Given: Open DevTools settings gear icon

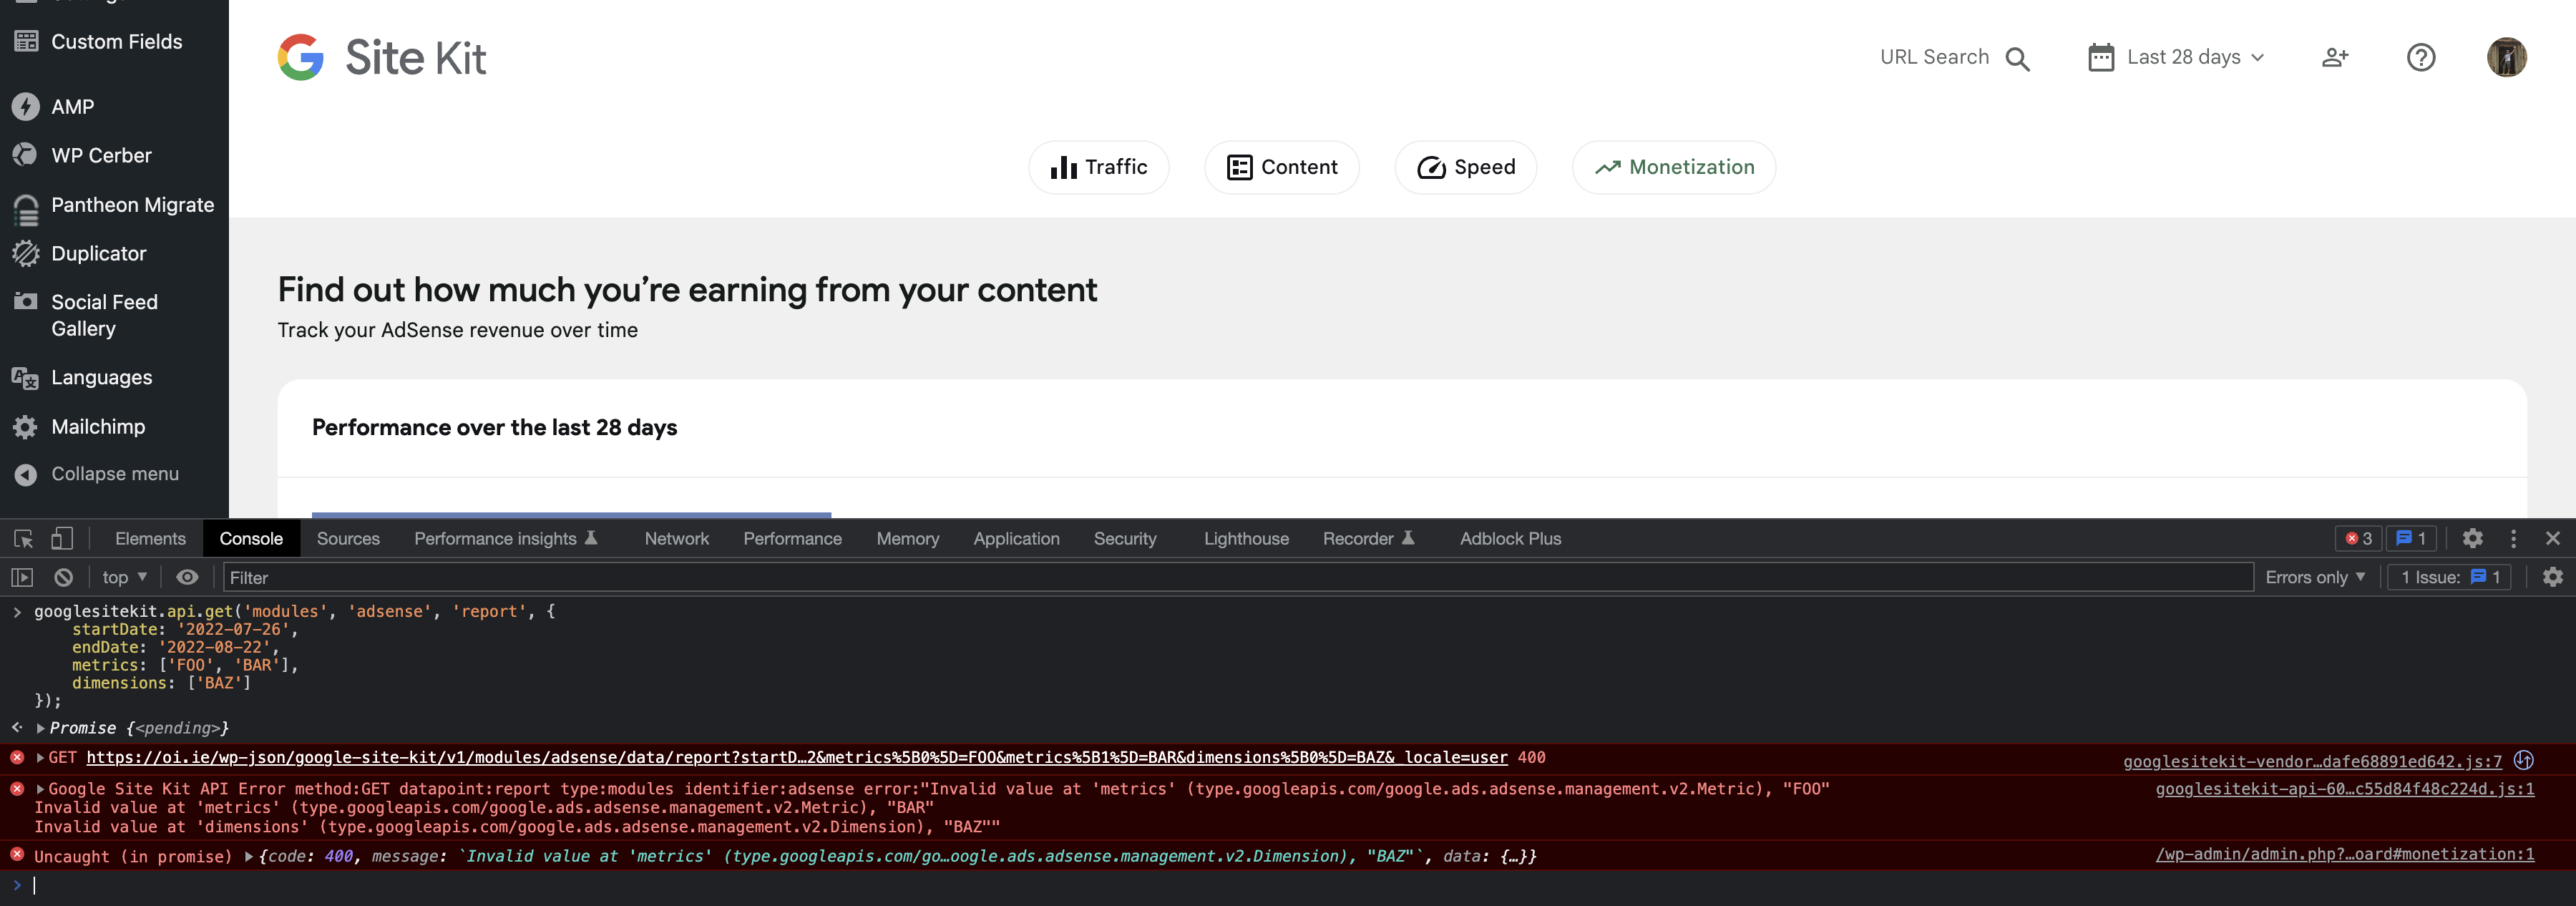Looking at the screenshot, I should click(2472, 539).
